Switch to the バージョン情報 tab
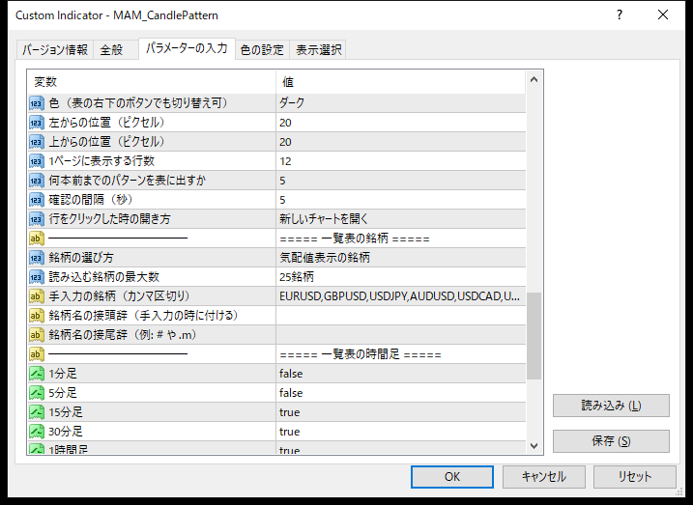693x505 pixels. [55, 50]
